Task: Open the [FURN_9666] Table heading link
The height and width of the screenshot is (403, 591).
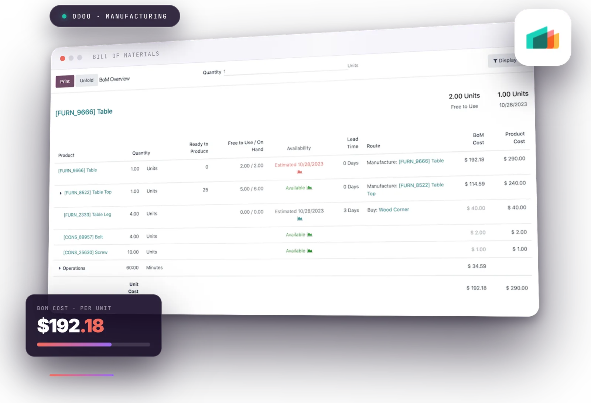Action: pos(84,112)
